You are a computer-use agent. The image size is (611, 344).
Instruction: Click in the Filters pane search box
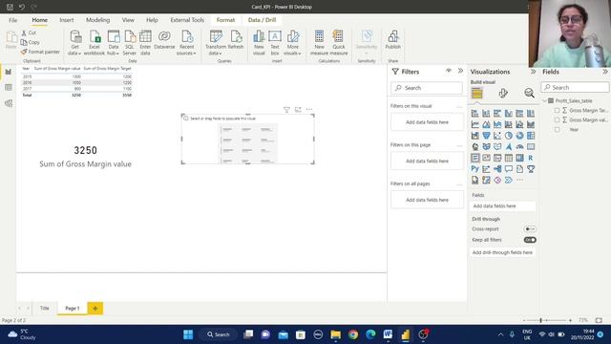427,88
